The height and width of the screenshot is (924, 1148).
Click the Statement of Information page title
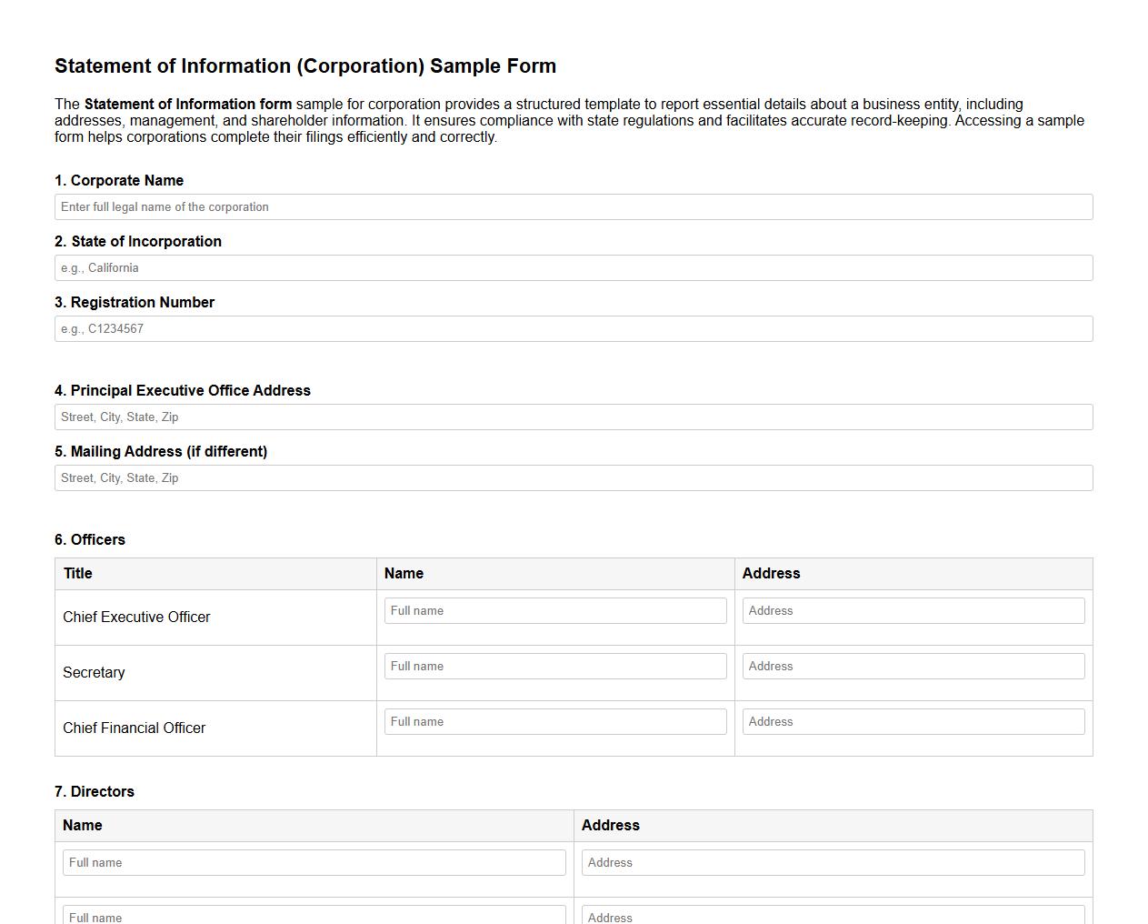tap(305, 65)
